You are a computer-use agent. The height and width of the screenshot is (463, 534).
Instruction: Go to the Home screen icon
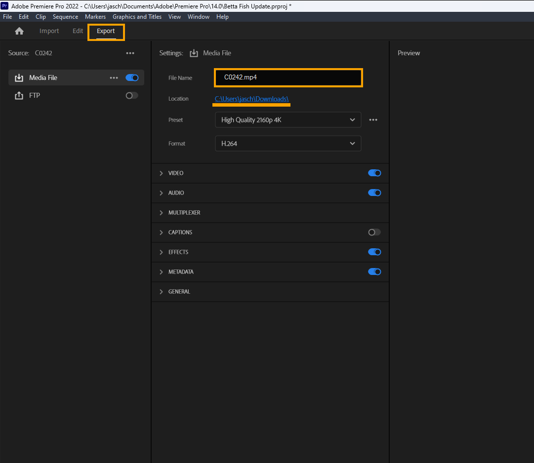19,31
